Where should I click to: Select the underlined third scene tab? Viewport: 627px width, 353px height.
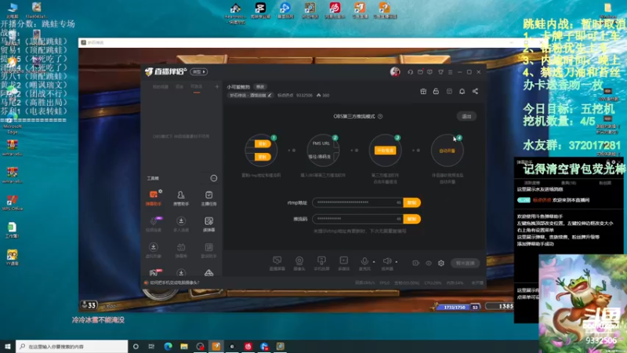point(197,86)
